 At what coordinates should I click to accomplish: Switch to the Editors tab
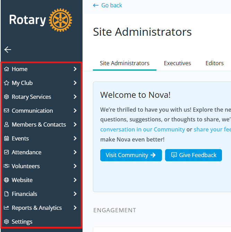click(214, 63)
